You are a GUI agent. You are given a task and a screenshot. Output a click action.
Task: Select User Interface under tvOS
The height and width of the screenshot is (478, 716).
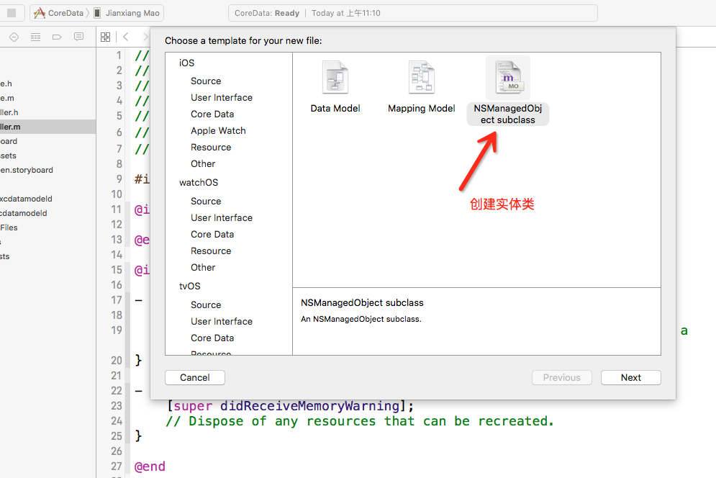[222, 321]
